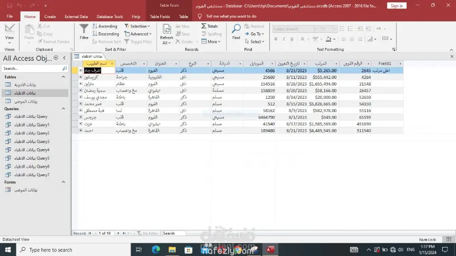This screenshot has width=456, height=256.
Task: Go to next record arrow
Action: click(x=118, y=233)
